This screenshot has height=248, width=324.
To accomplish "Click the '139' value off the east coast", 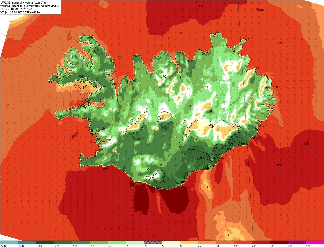I will point(275,87).
